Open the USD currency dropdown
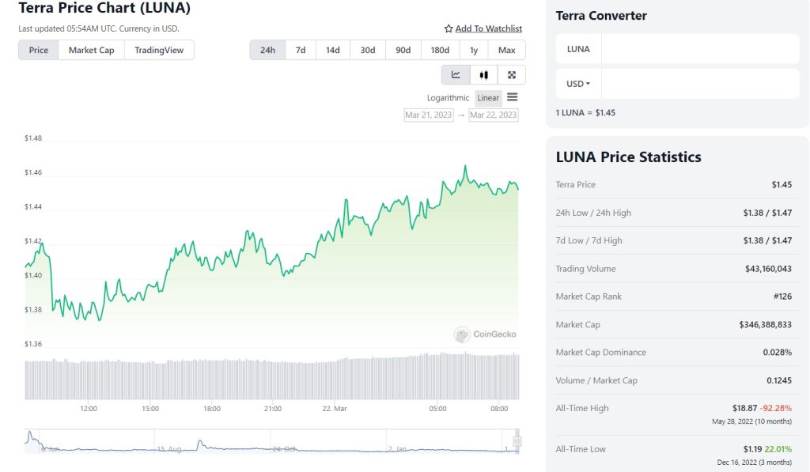Viewport: 810px width, 472px height. (x=577, y=83)
